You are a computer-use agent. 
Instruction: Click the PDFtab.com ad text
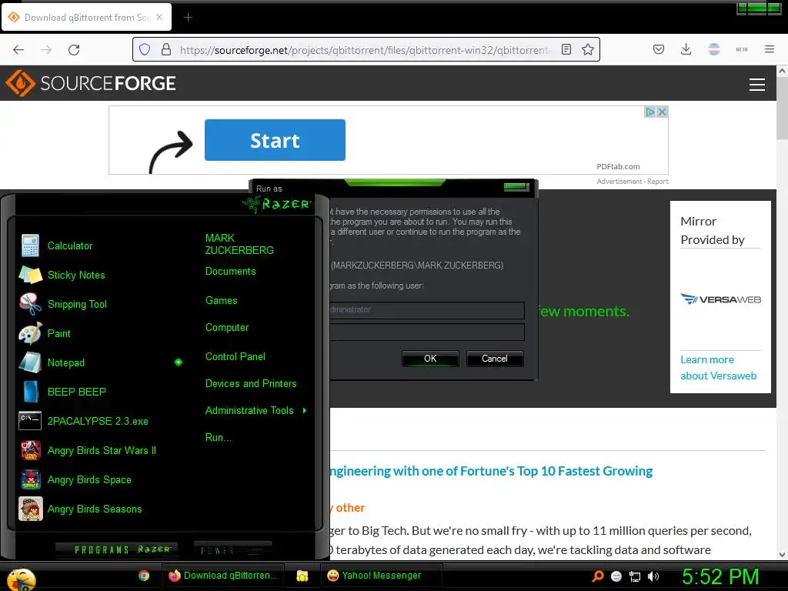[x=618, y=166]
